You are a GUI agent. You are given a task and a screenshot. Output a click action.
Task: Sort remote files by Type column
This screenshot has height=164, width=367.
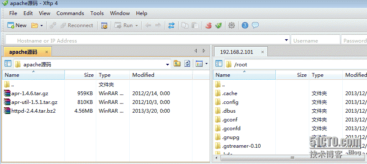(x=326, y=75)
